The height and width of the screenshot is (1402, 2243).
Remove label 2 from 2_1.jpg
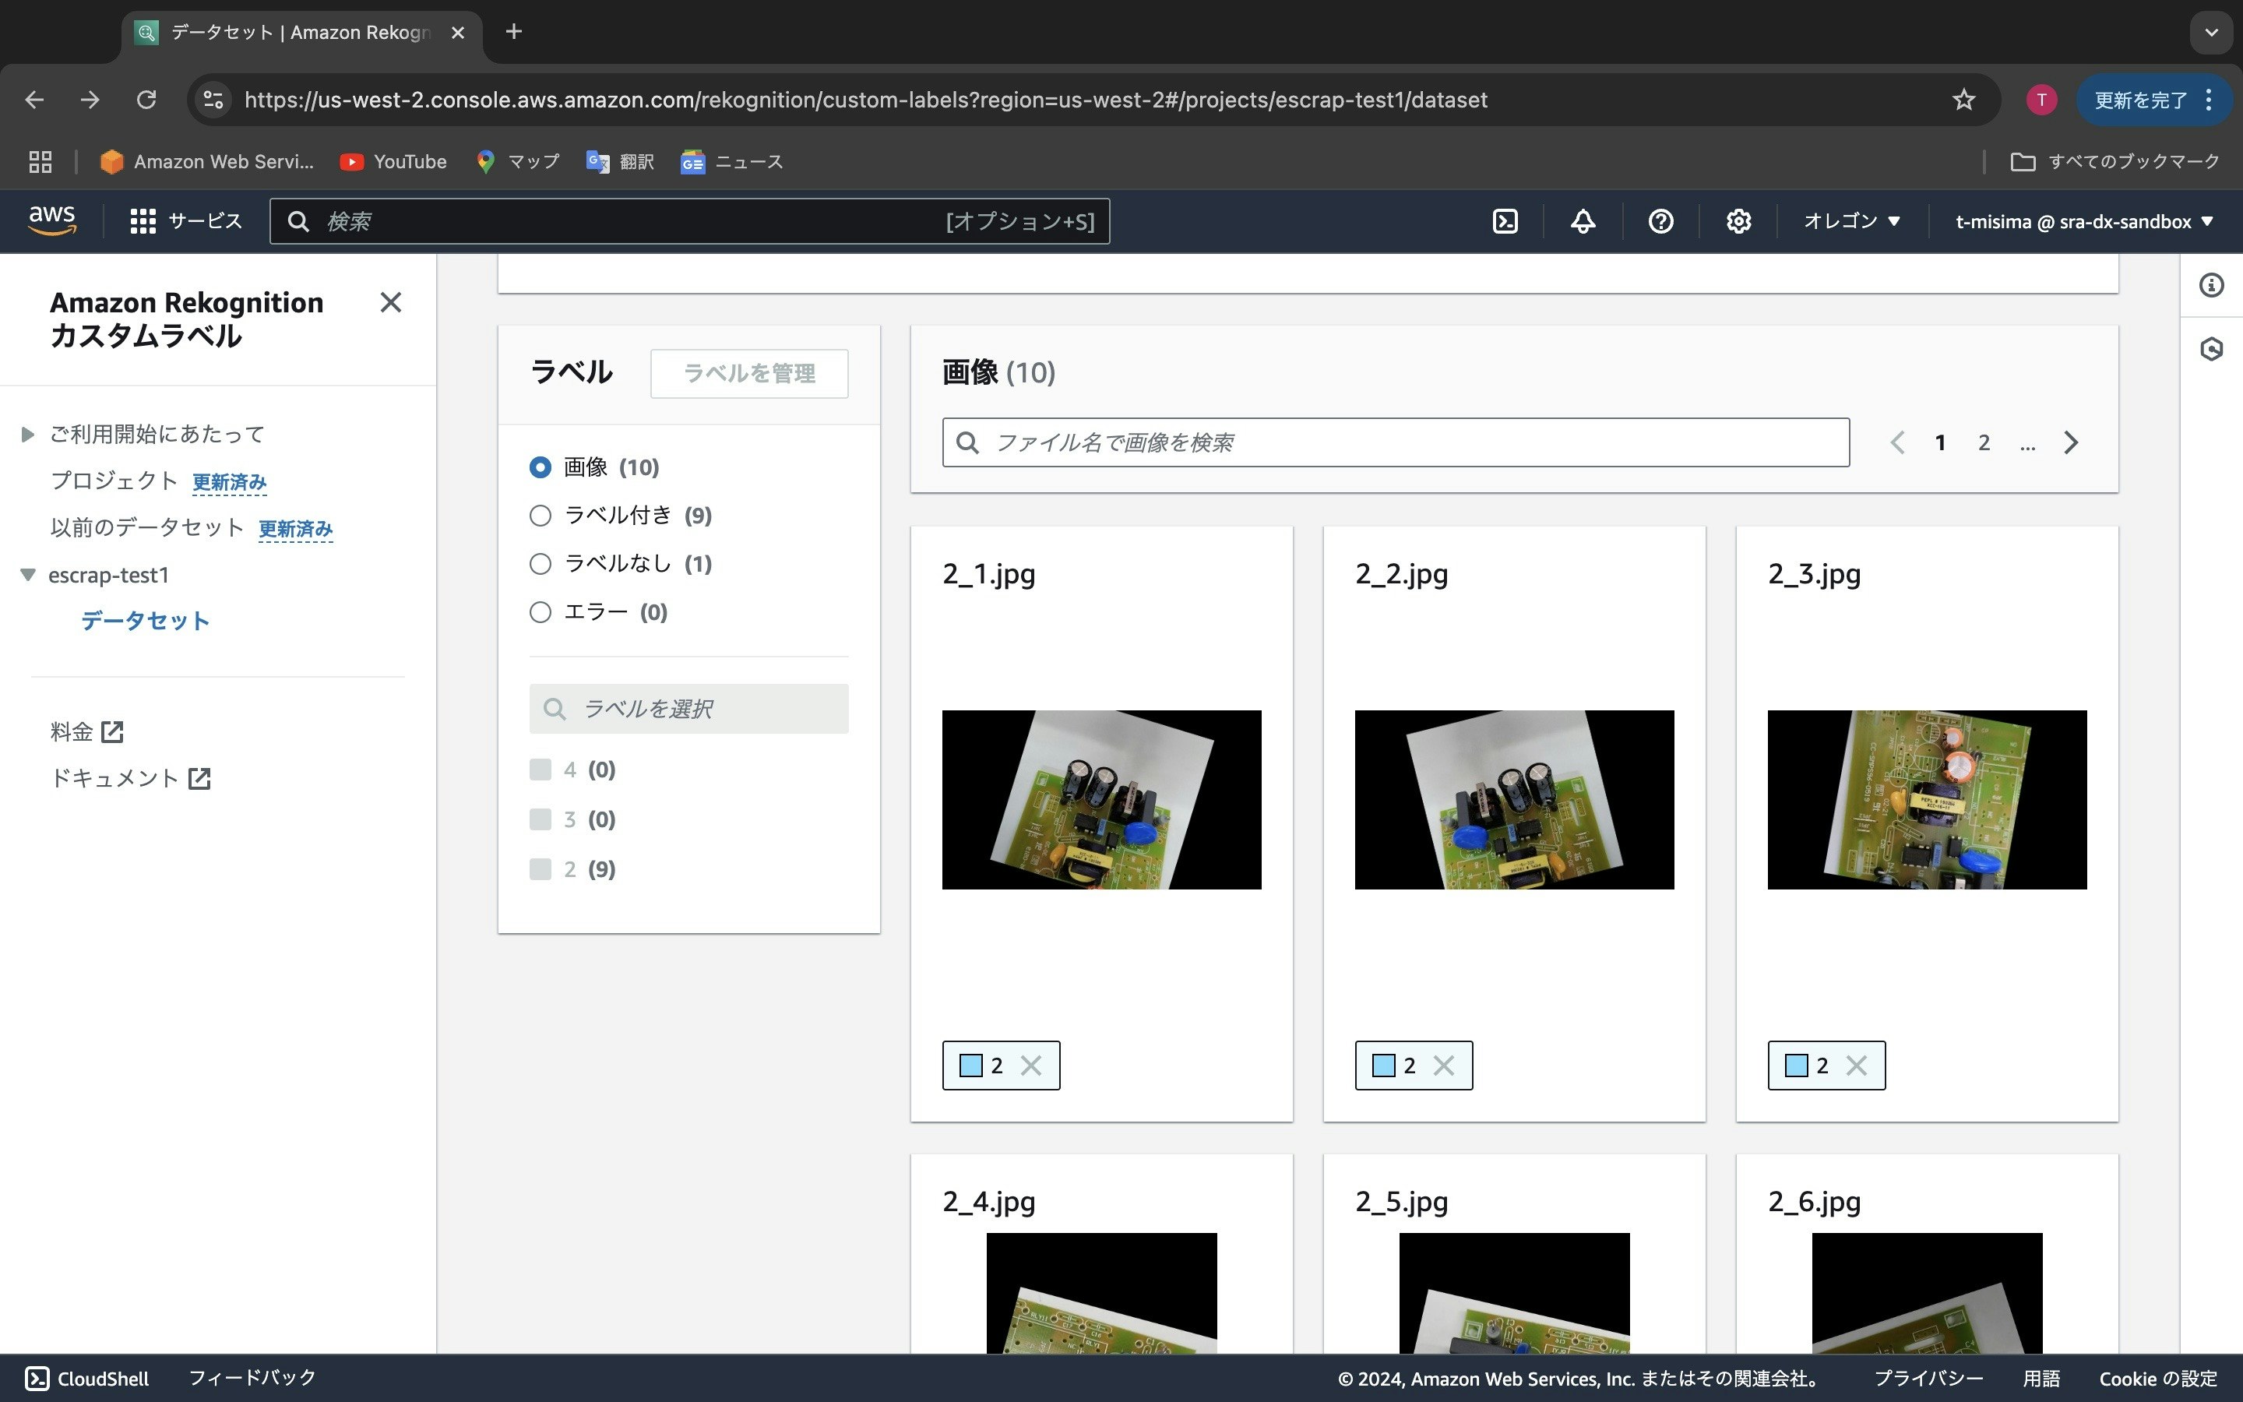pos(1030,1066)
